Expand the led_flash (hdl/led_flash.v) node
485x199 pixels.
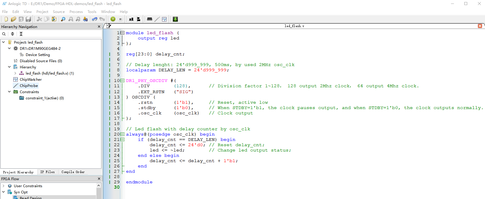click(15, 73)
